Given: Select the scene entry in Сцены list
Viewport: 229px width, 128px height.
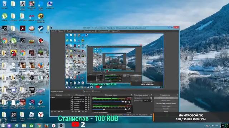Looking at the screenshot, I should [60, 97].
